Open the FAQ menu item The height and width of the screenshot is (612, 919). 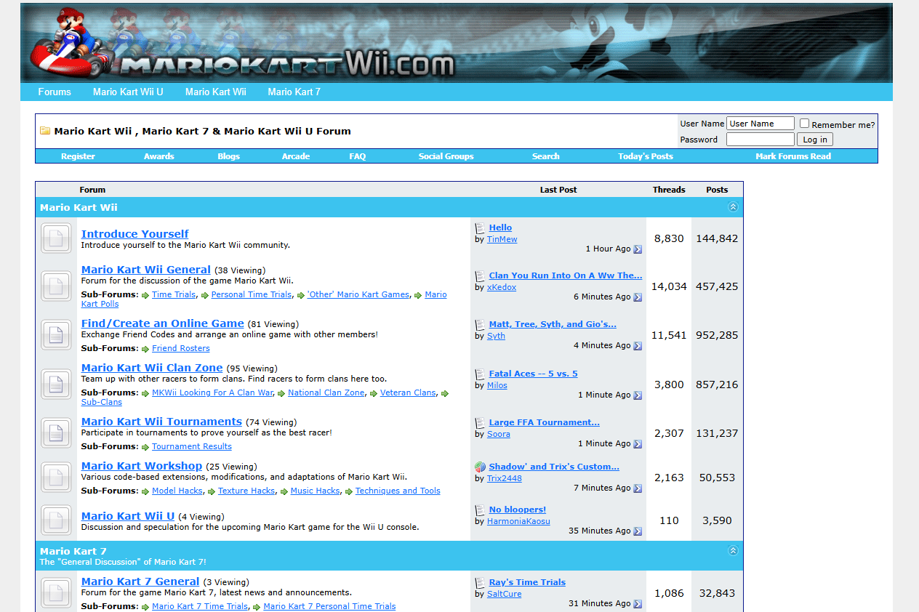pyautogui.click(x=357, y=156)
